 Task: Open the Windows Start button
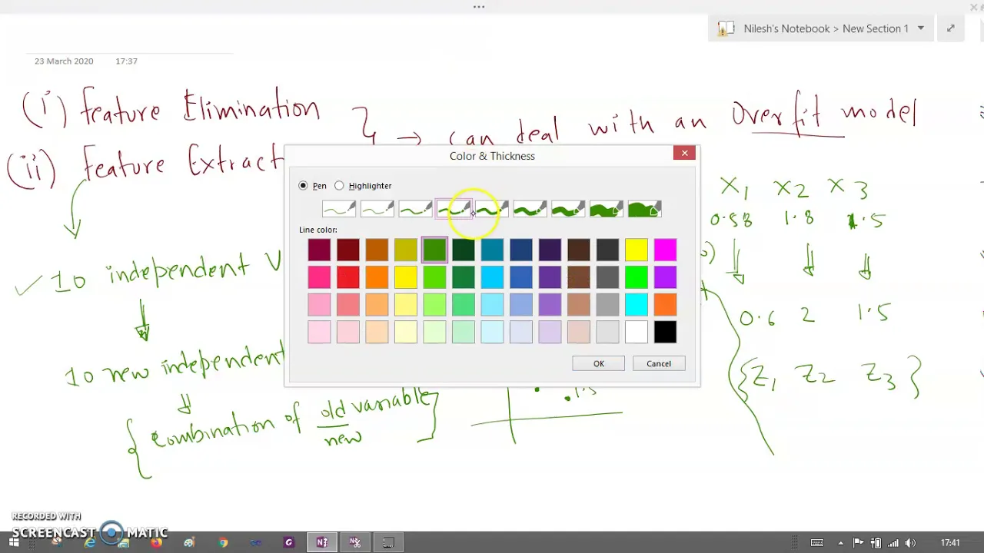(x=14, y=542)
